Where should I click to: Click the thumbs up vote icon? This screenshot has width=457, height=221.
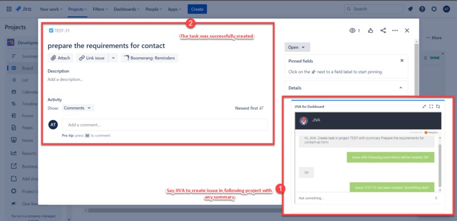[370, 31]
